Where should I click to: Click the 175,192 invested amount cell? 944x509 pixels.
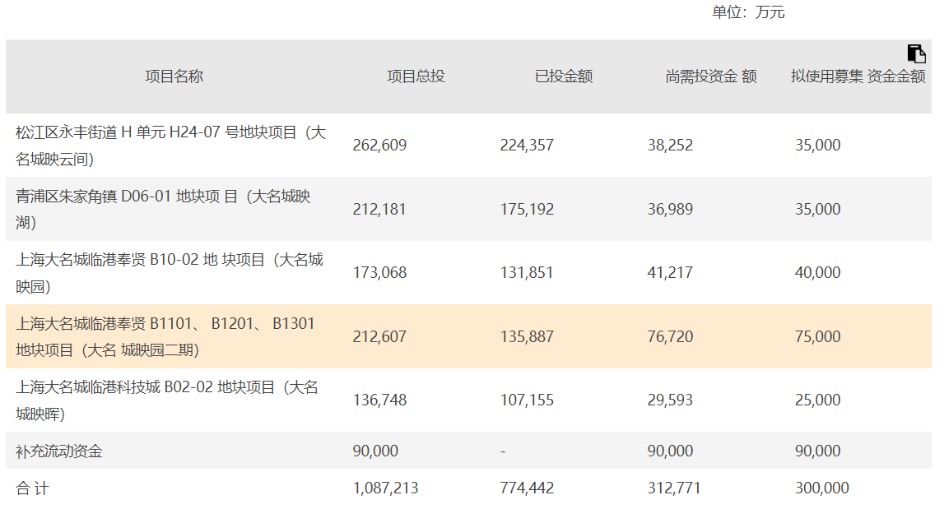(x=527, y=209)
